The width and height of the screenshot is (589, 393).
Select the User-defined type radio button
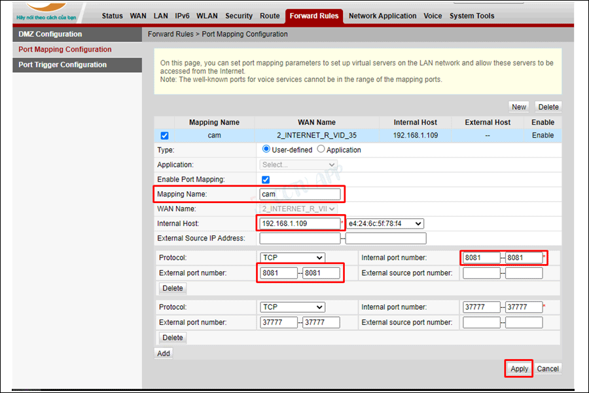(x=266, y=149)
